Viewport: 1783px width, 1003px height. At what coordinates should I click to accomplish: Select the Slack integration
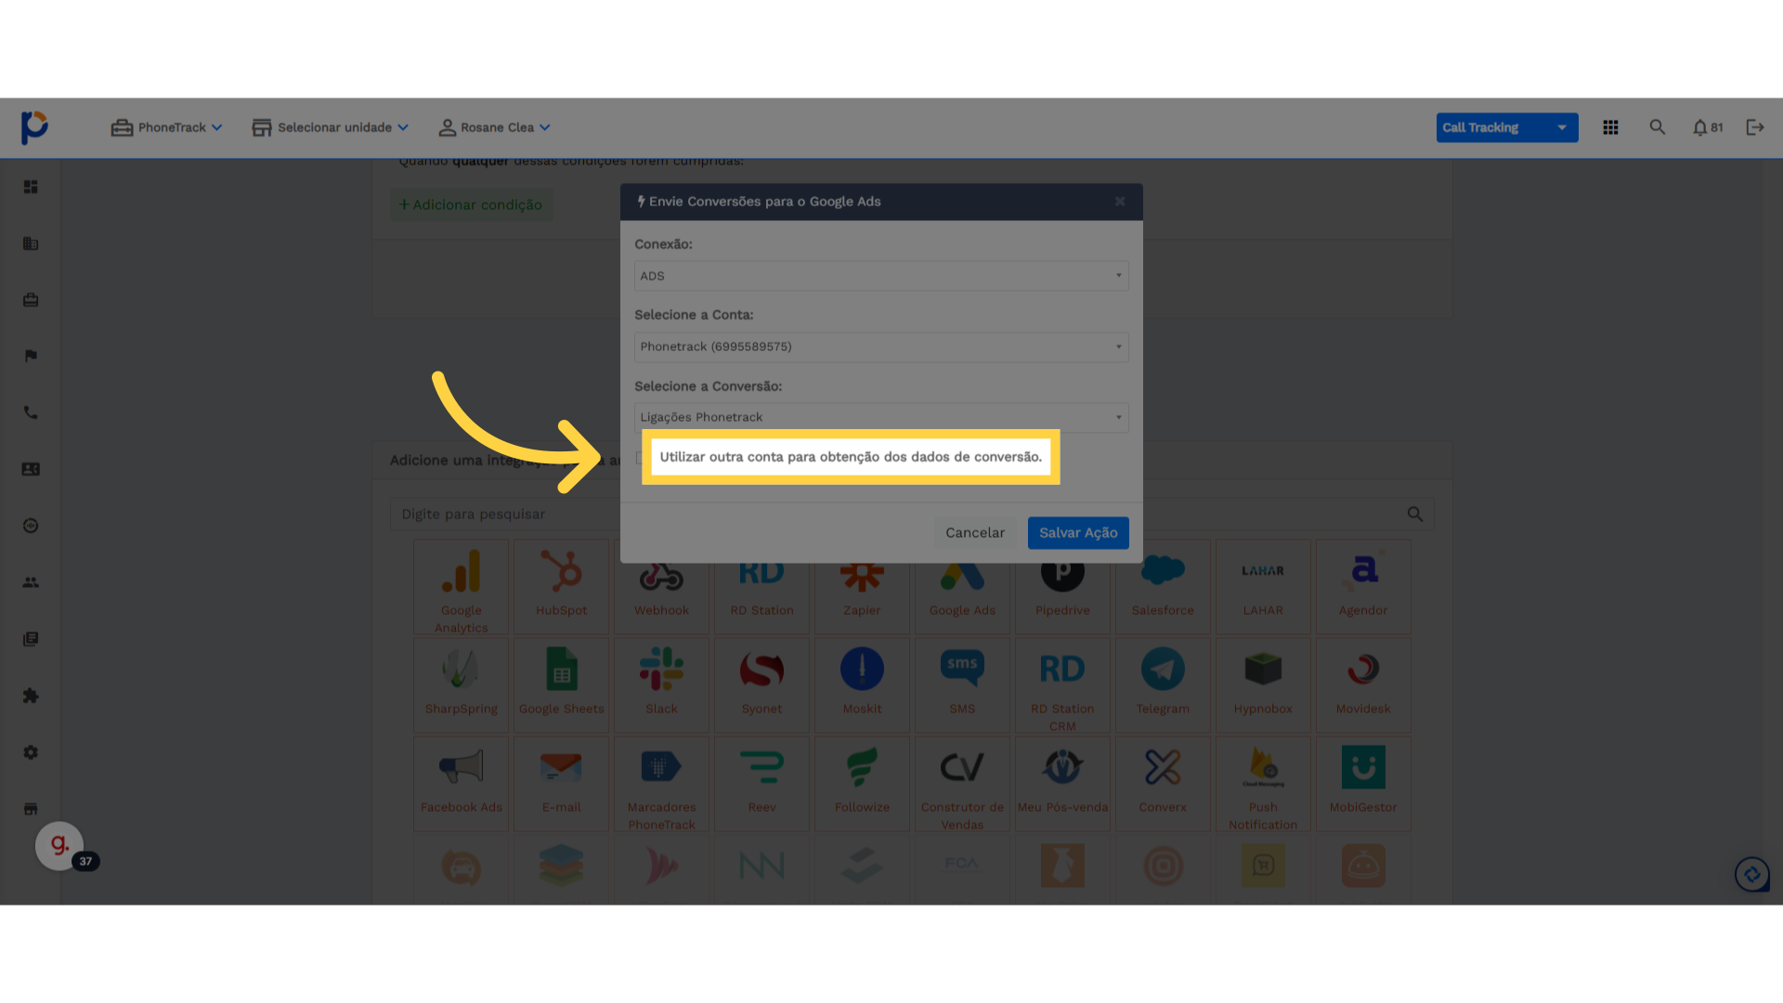(662, 685)
